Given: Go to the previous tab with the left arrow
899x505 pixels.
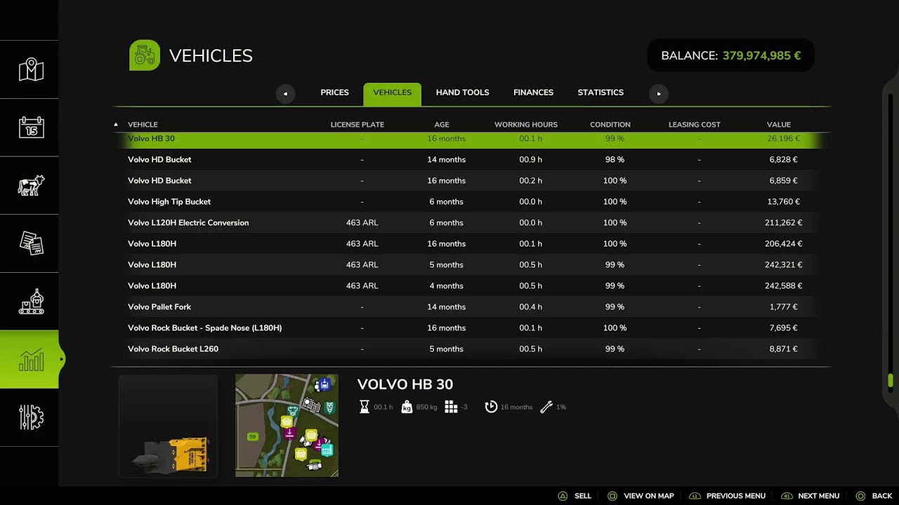Looking at the screenshot, I should pos(285,93).
